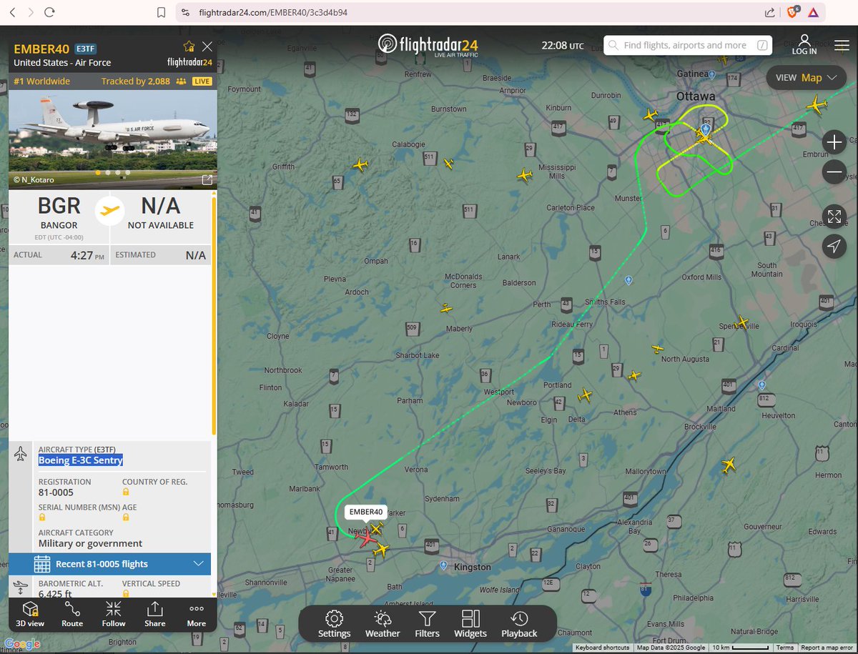
Task: Zoom out the map with minus button
Action: pos(834,172)
